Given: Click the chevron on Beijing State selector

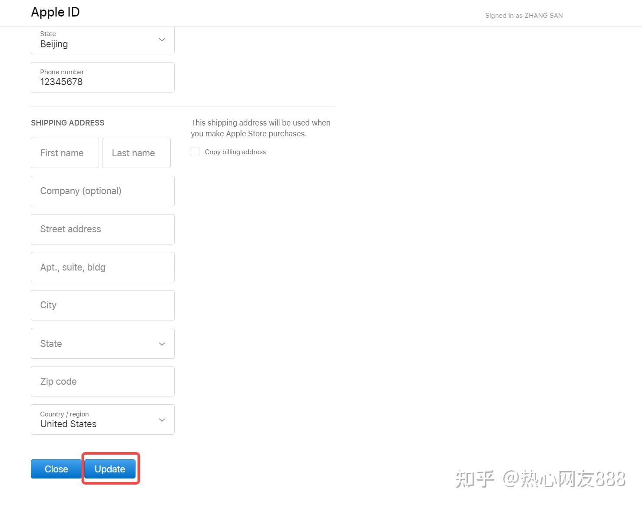Looking at the screenshot, I should 162,40.
